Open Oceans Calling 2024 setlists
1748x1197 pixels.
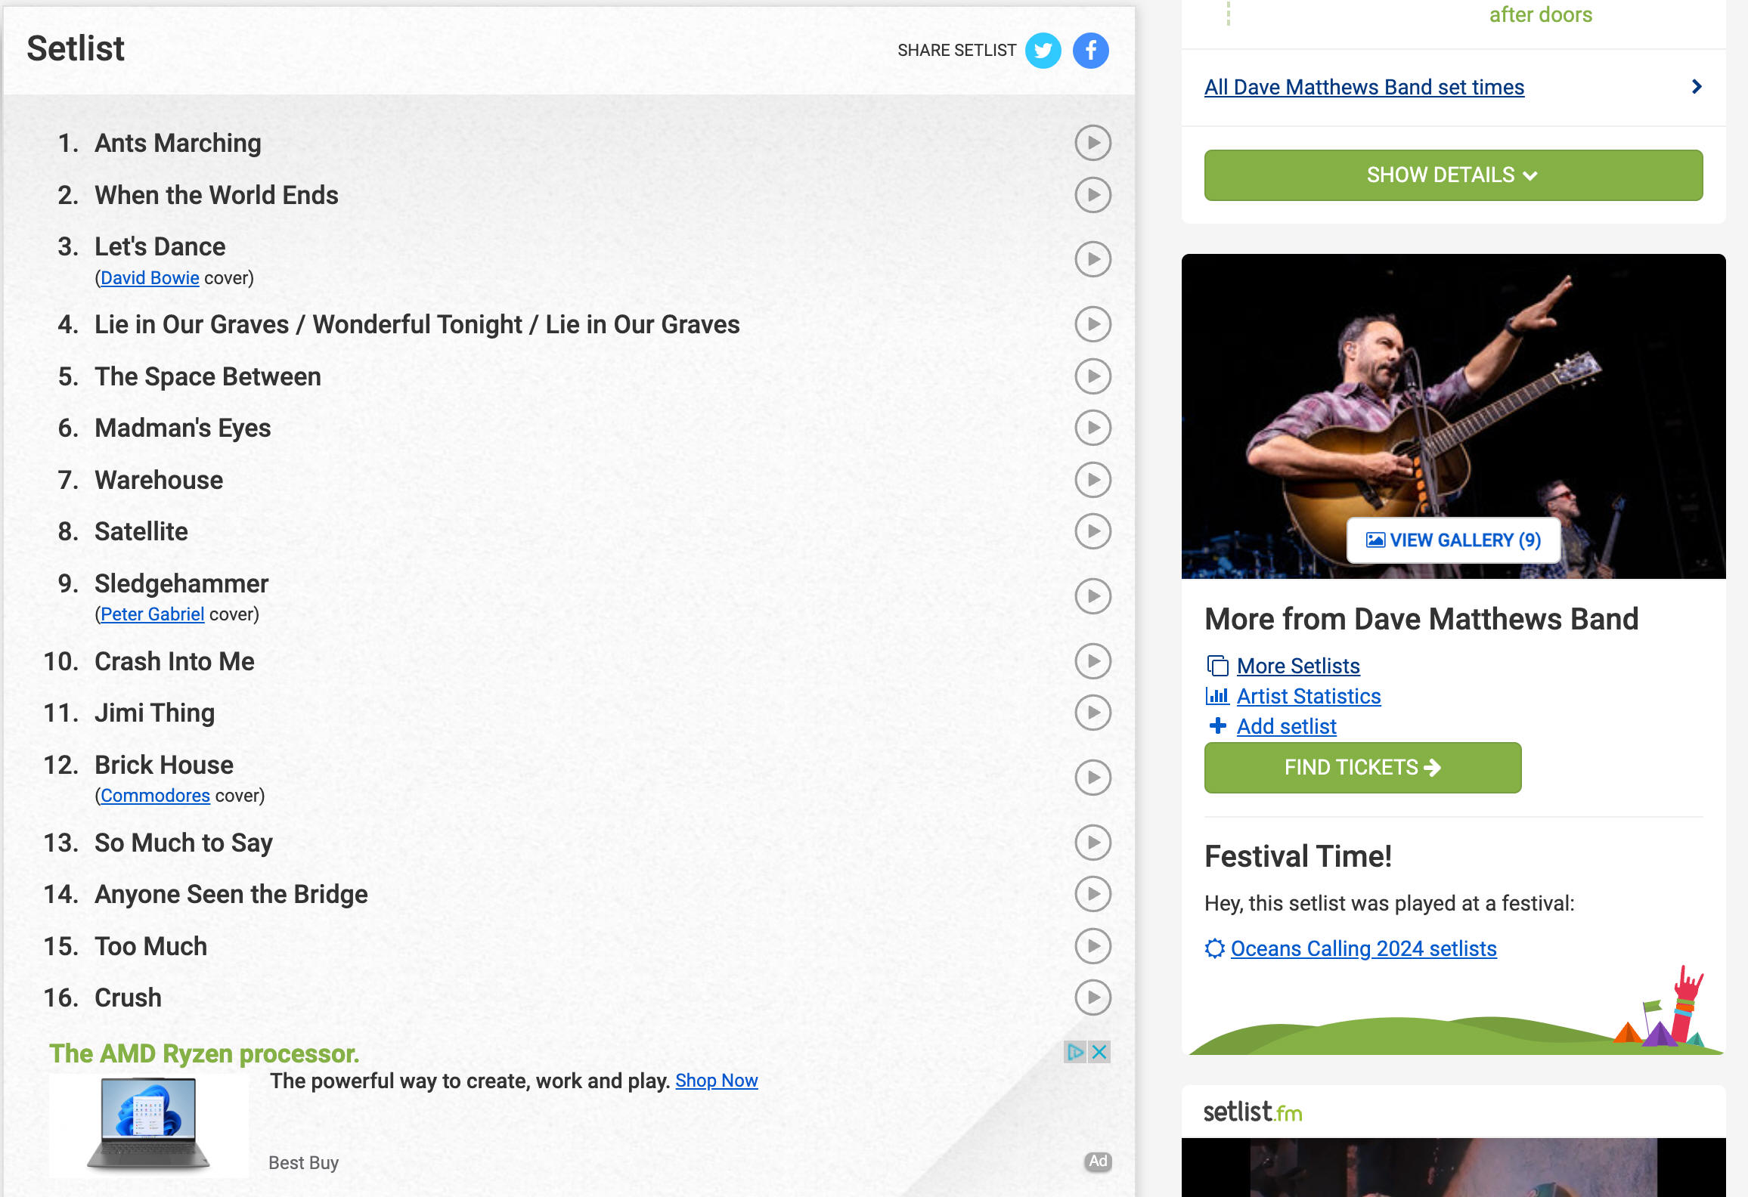tap(1363, 948)
